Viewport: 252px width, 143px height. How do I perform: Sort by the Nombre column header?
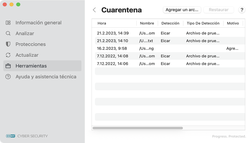tap(147, 23)
